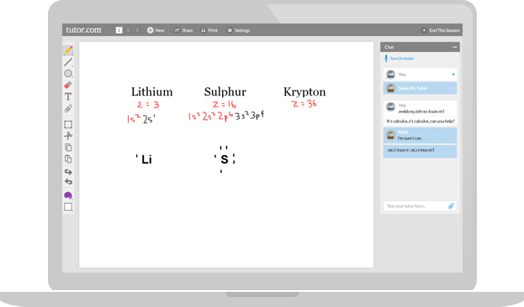This screenshot has width=524, height=307.
Task: Click the Print button
Action: 209,30
